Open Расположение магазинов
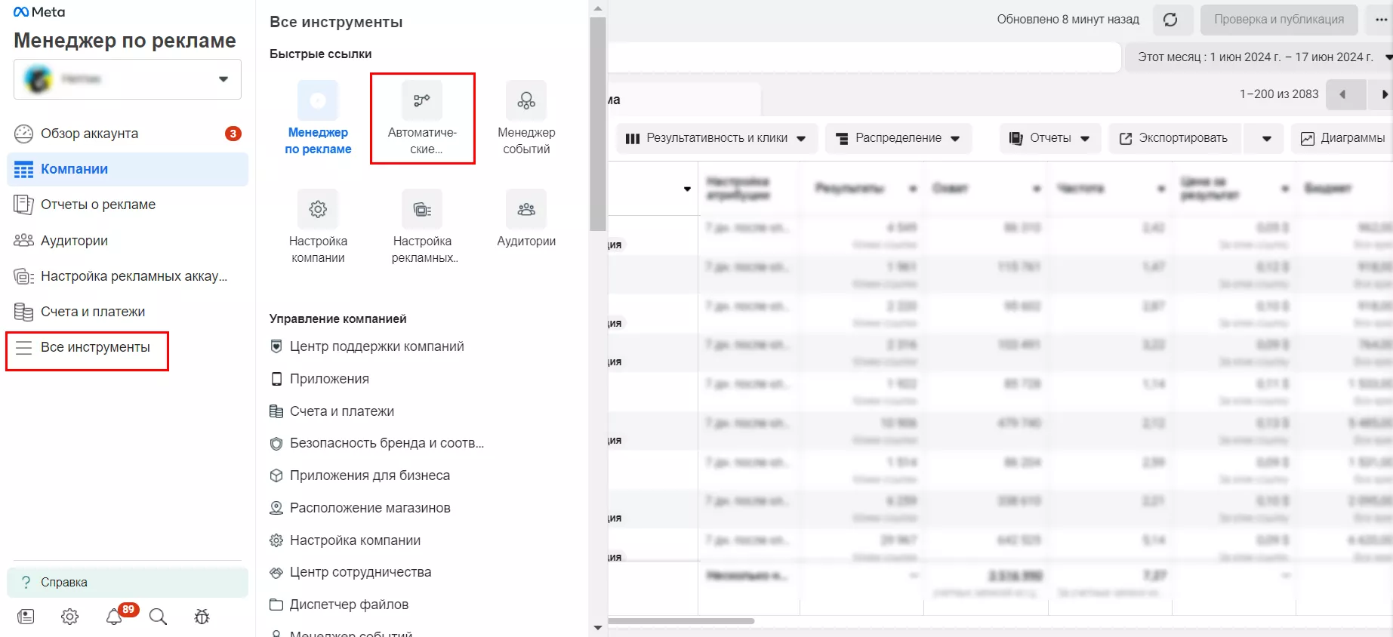This screenshot has width=1393, height=637. [x=360, y=508]
